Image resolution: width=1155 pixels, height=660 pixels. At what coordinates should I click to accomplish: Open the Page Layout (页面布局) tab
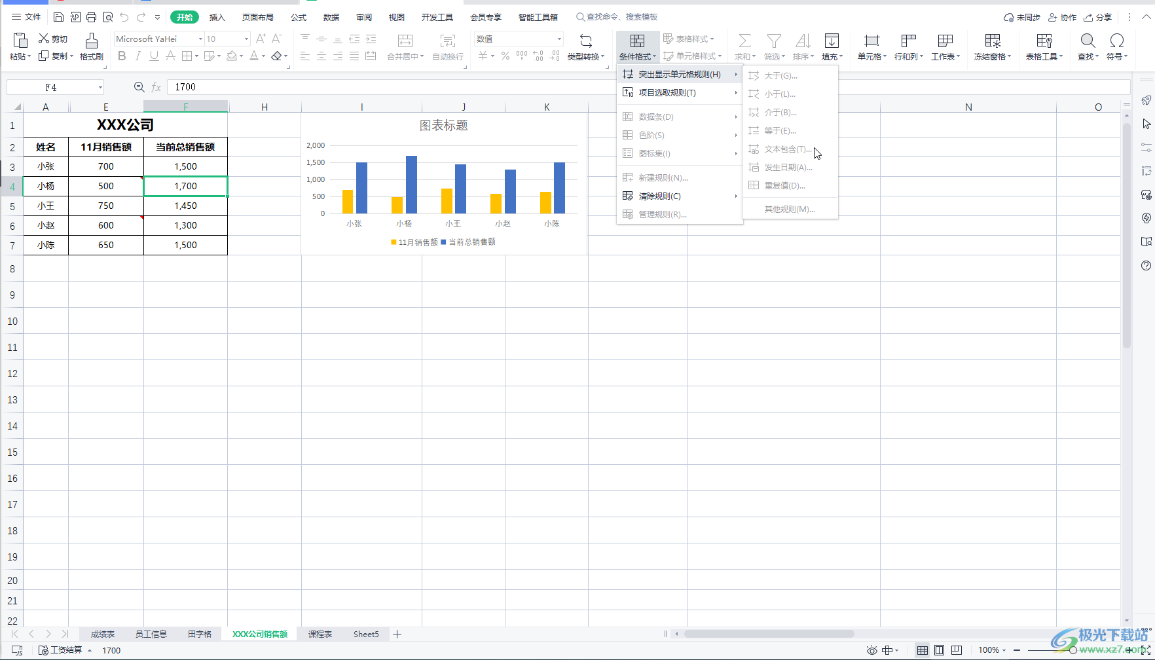coord(258,17)
